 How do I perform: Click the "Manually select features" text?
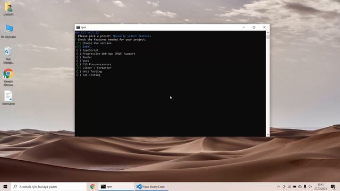[132, 36]
